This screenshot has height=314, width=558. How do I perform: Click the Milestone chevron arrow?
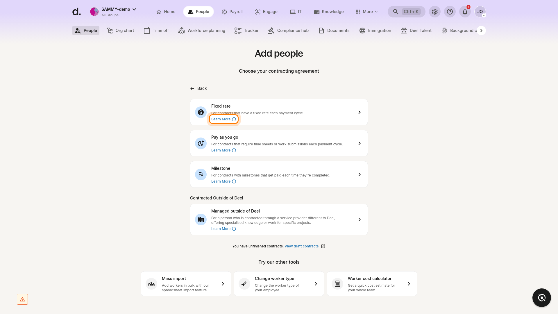coord(360,174)
